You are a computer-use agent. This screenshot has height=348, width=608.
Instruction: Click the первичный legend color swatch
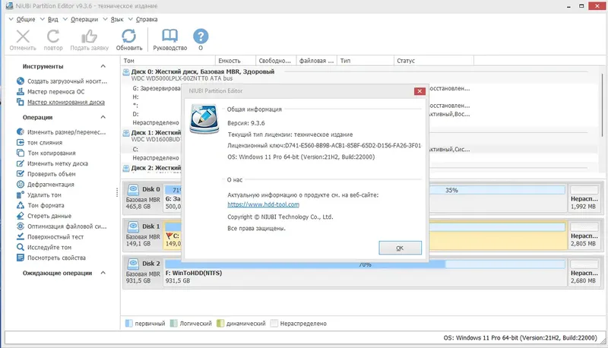coord(128,323)
